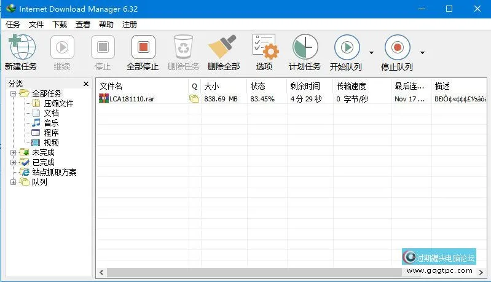Open the 注册 menu

[129, 25]
